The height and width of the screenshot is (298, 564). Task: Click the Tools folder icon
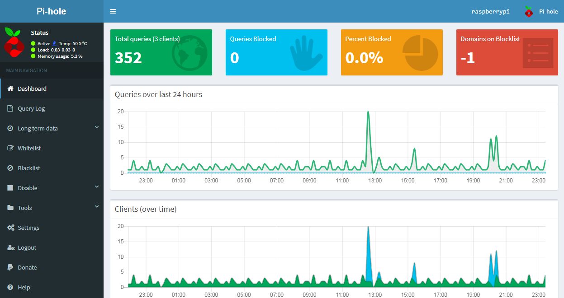point(10,208)
